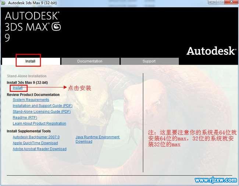Image resolution: width=239 pixels, height=186 pixels.
Task: Switch to the Documentation tab
Action: (90, 61)
